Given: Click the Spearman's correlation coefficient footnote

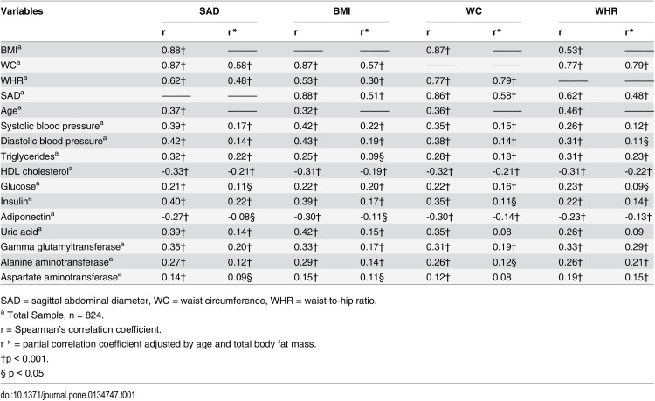Looking at the screenshot, I should click(81, 329).
